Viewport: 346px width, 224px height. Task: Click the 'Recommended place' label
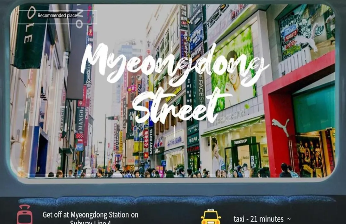tap(57, 15)
